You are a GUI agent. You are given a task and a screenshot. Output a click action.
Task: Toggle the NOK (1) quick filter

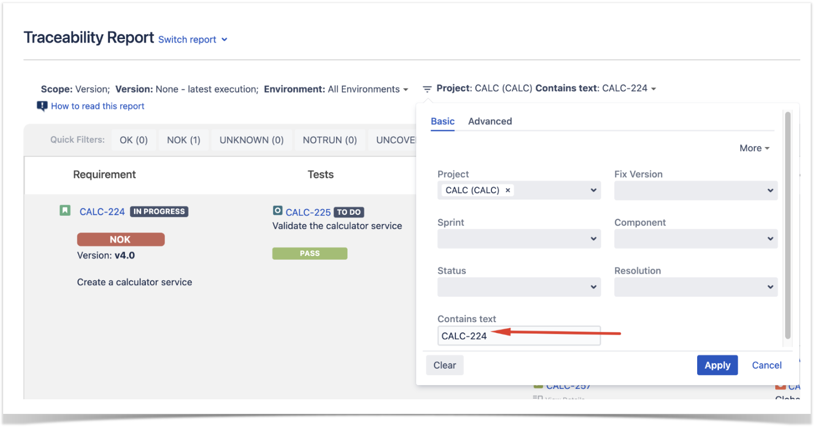[183, 140]
